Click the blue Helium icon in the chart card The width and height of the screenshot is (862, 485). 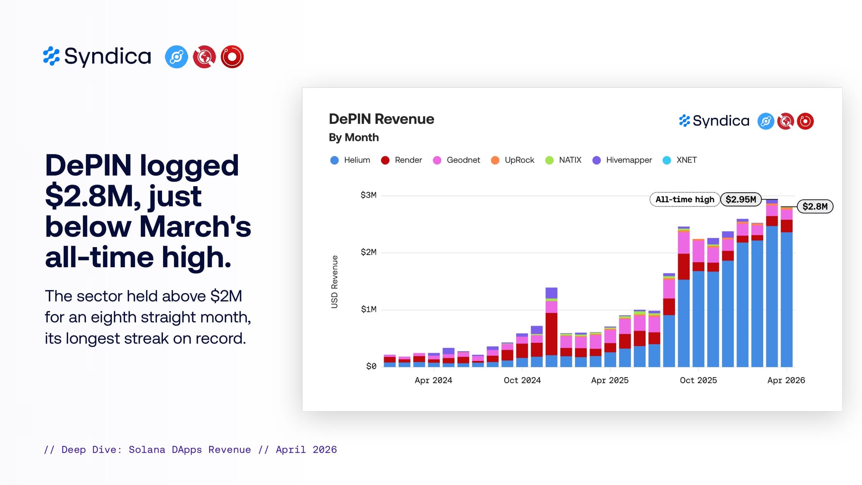coord(766,121)
